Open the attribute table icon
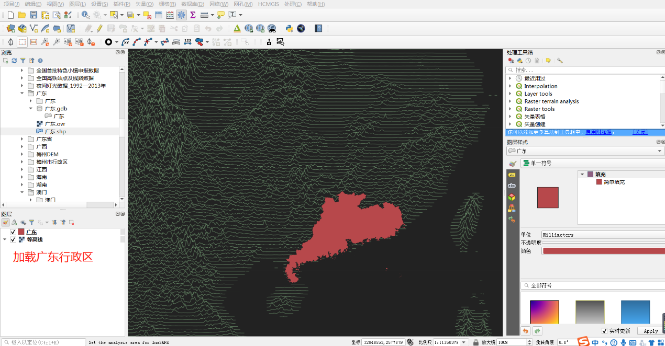This screenshot has height=346, width=665. tap(158, 15)
